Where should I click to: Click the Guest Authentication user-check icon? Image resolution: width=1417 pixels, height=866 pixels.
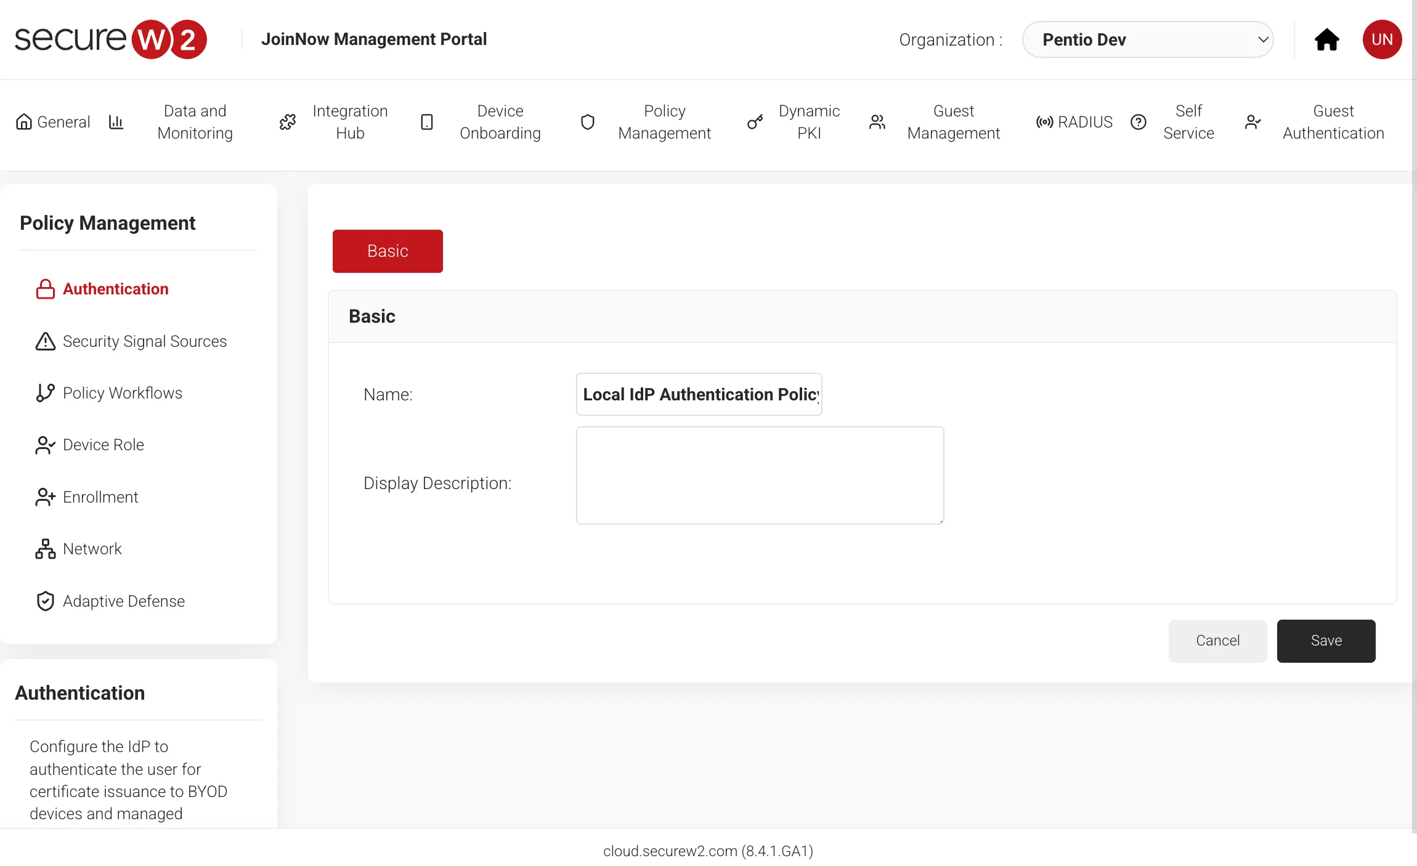click(x=1253, y=122)
